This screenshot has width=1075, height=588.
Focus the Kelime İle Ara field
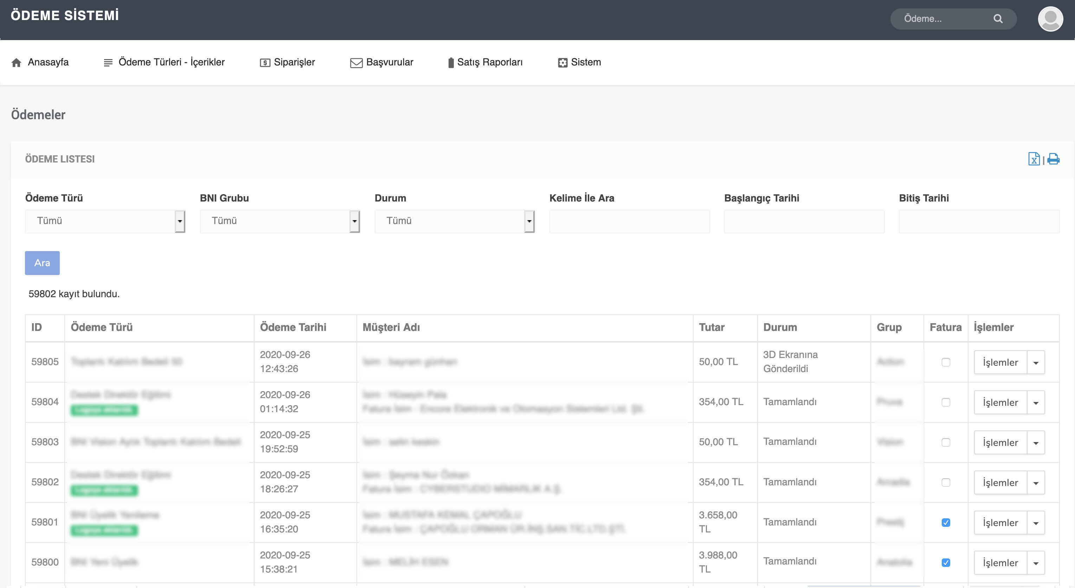pos(629,221)
